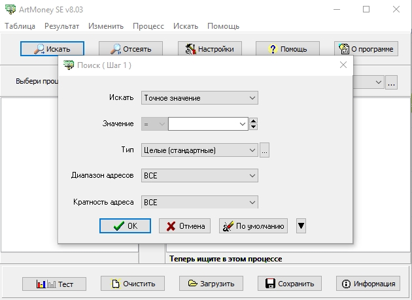Expand the Значение history dropdown arrow

click(242, 124)
